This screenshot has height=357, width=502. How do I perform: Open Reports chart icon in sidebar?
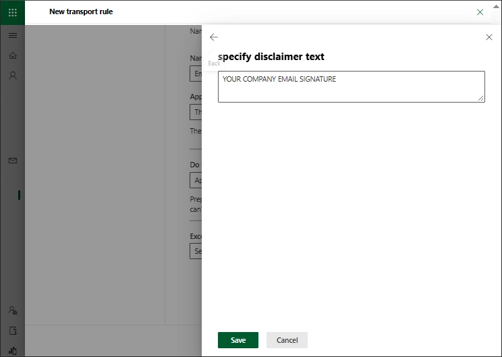(x=13, y=351)
